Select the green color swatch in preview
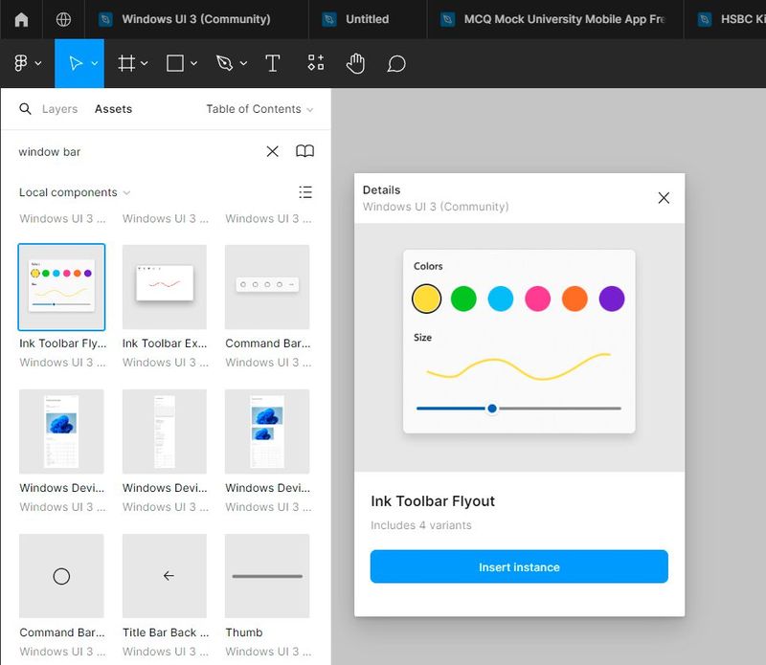766x665 pixels. (463, 299)
